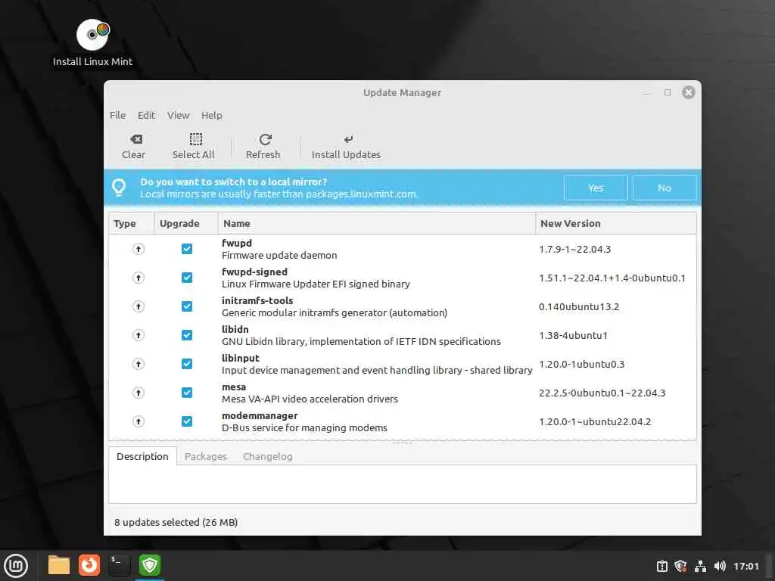Select the libidn package name

[235, 329]
